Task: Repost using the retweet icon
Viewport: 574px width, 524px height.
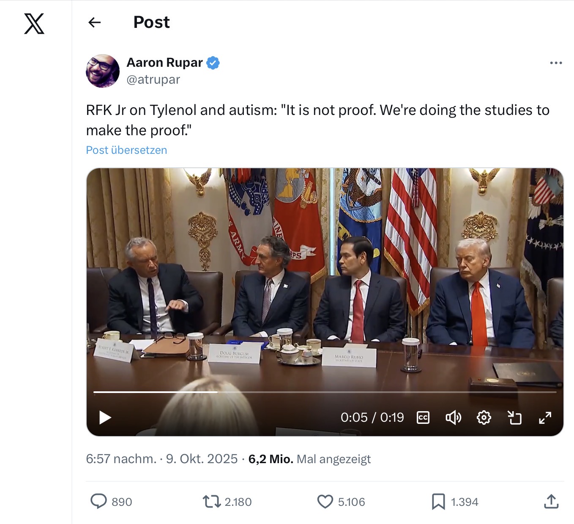Action: [211, 502]
